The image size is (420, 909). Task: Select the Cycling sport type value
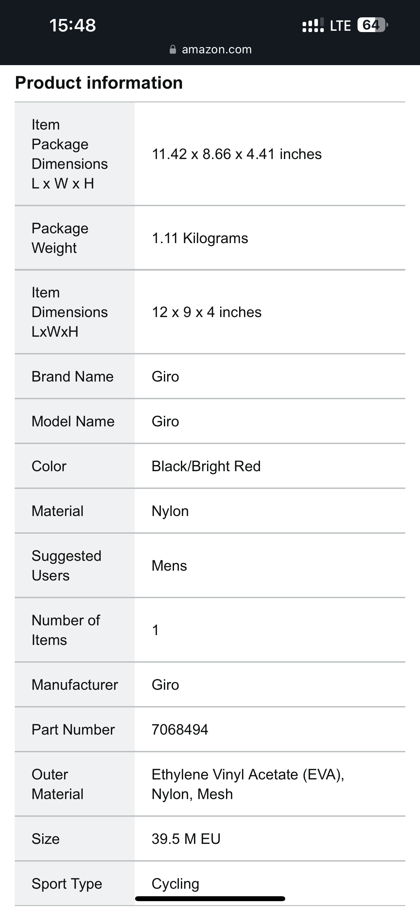(176, 884)
